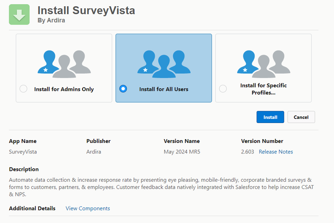Select the Install for Admins Only radio button
Screen dimensions: 334x223
23,89
